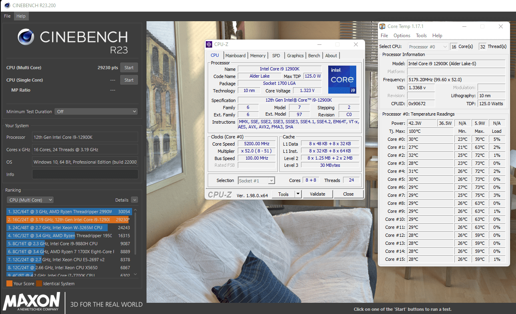Switch to the Graphics tab in CPU-Z
Image resolution: width=516 pixels, height=314 pixels.
[295, 56]
